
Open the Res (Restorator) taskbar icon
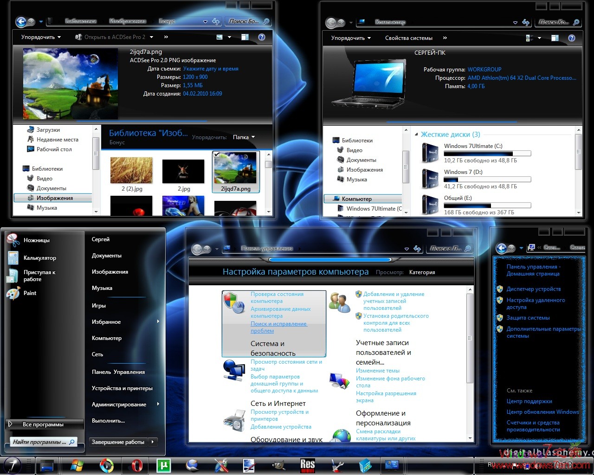click(x=307, y=465)
